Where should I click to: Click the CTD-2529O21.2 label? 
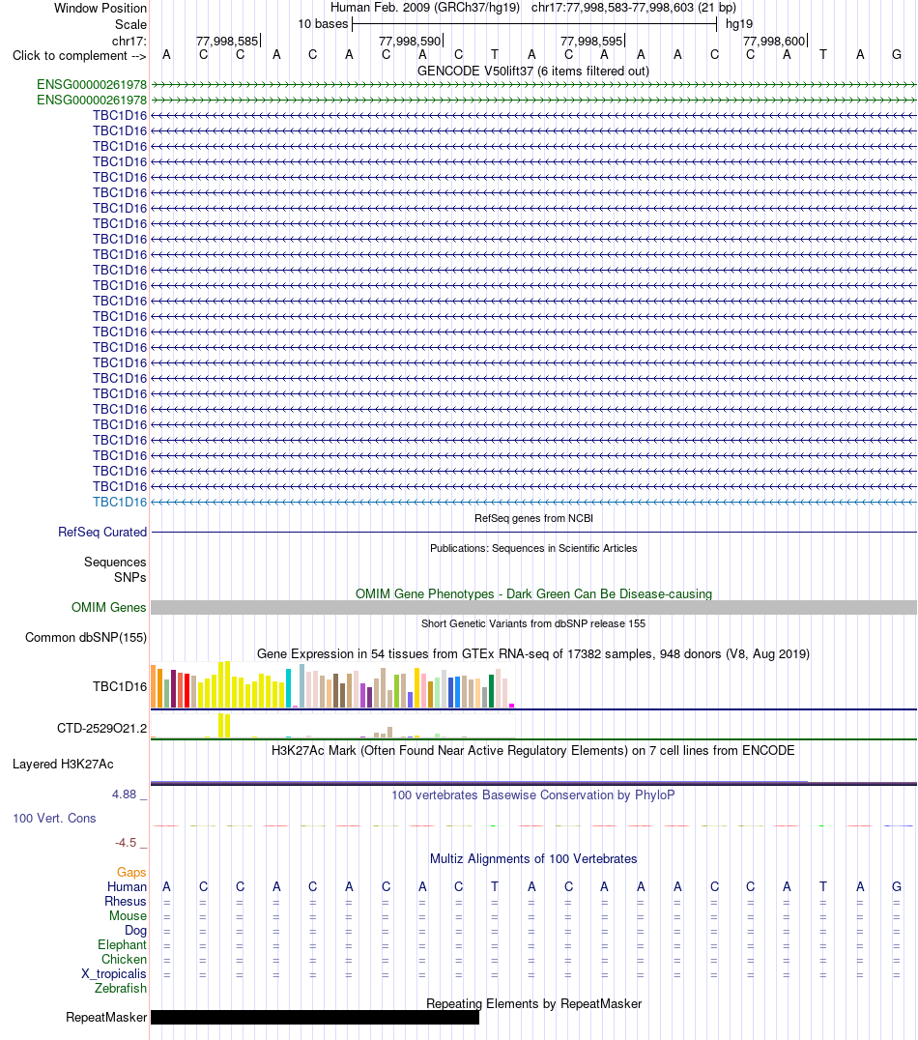tap(102, 728)
